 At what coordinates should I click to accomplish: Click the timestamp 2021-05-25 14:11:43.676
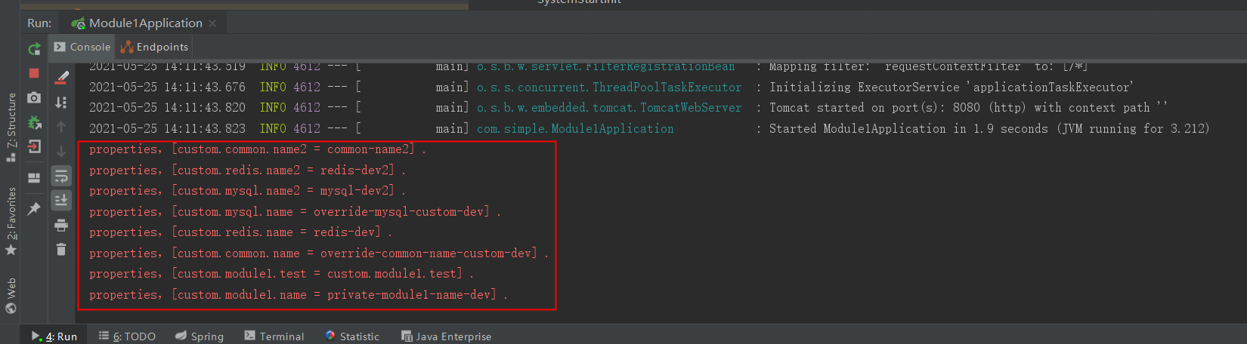pos(167,88)
